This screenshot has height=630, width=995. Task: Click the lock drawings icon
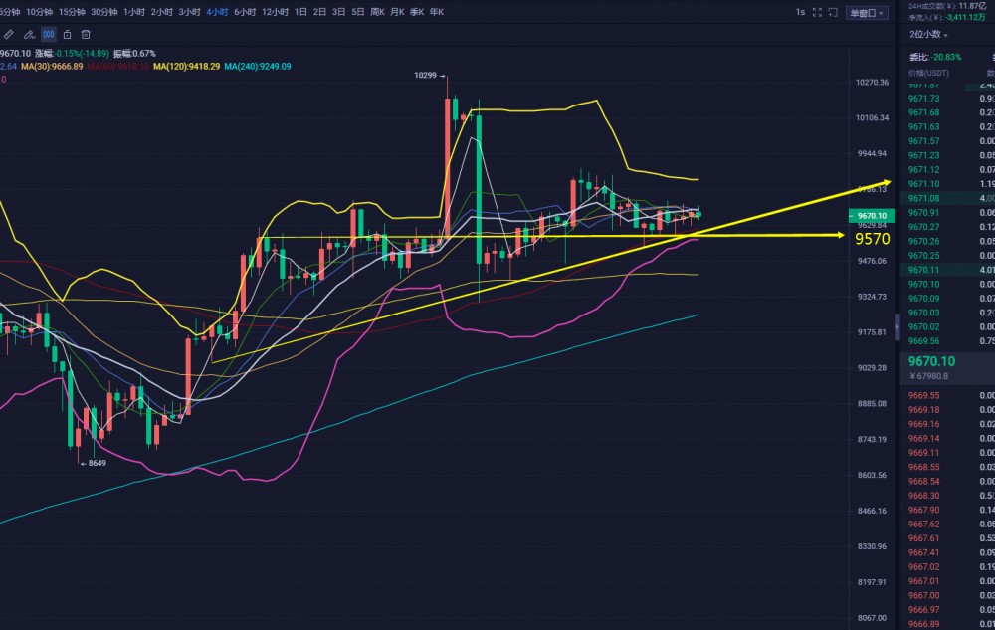click(x=68, y=34)
